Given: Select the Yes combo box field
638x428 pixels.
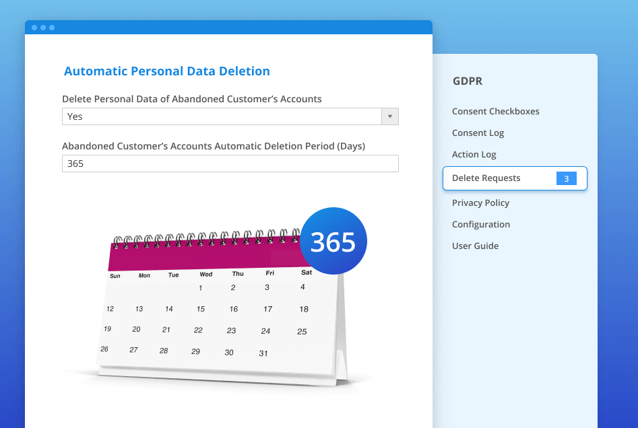Looking at the screenshot, I should [230, 116].
